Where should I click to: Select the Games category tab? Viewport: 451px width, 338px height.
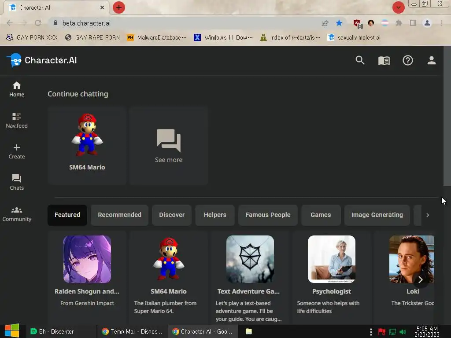(x=321, y=215)
